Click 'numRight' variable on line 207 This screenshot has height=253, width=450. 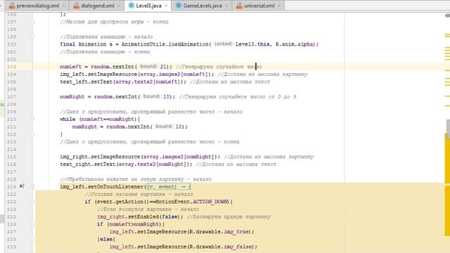coord(72,97)
